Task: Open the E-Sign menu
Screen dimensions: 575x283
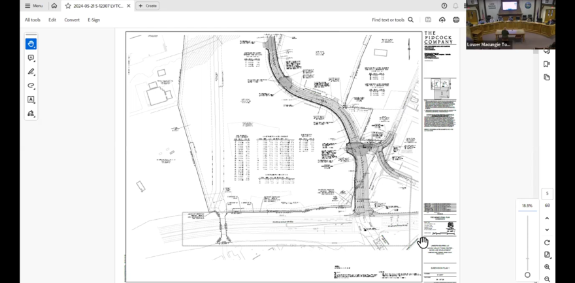Action: point(94,20)
